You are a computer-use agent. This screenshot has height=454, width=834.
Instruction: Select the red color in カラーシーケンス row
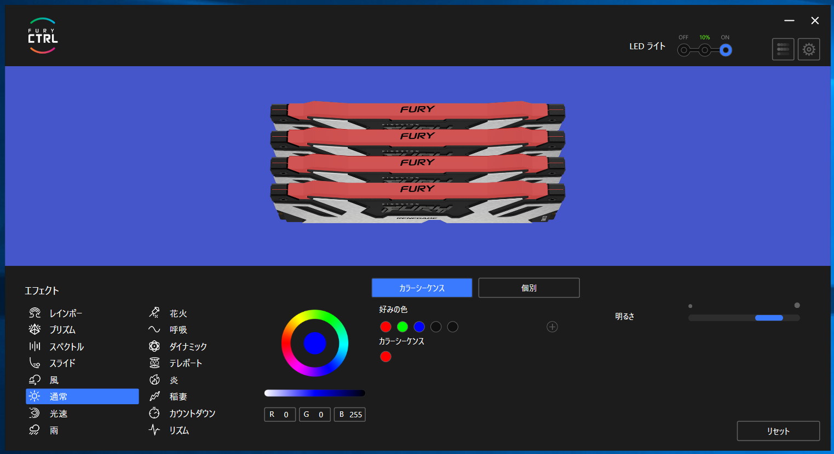tap(386, 357)
